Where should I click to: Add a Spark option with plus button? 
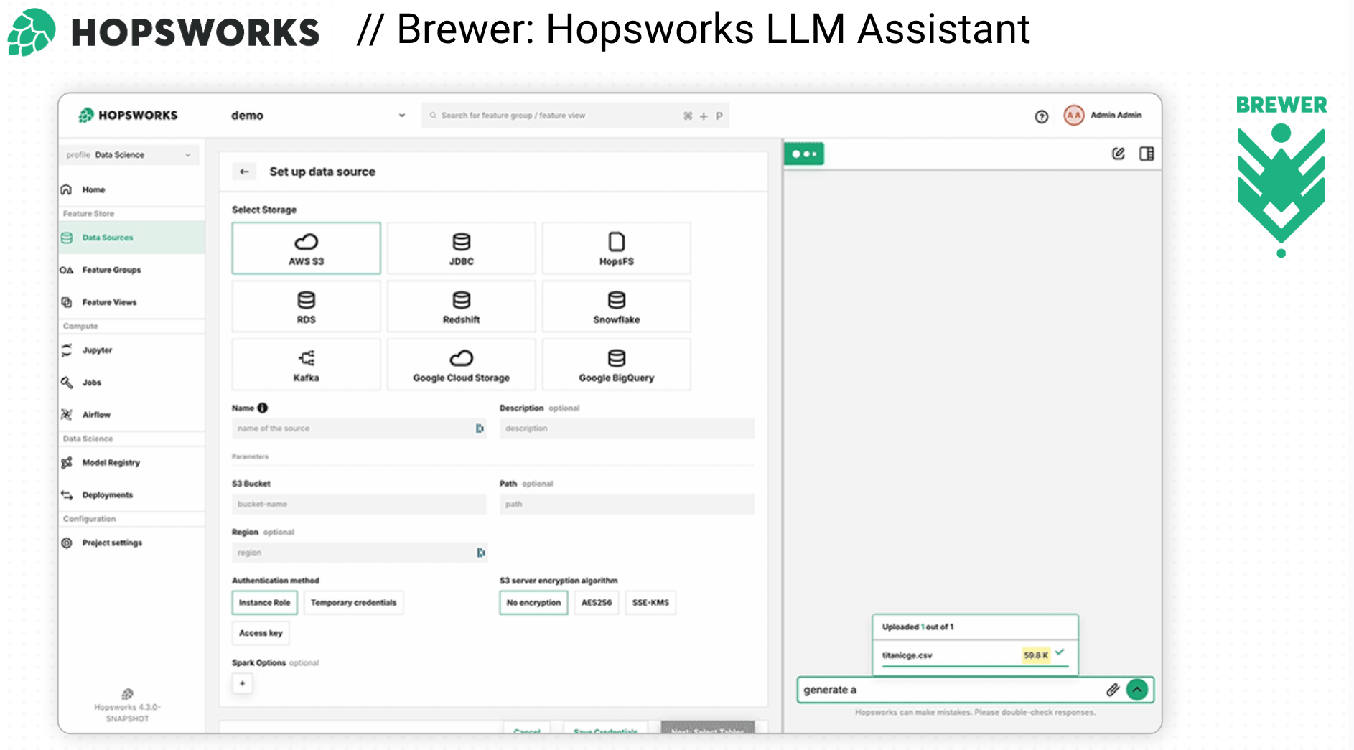click(242, 683)
